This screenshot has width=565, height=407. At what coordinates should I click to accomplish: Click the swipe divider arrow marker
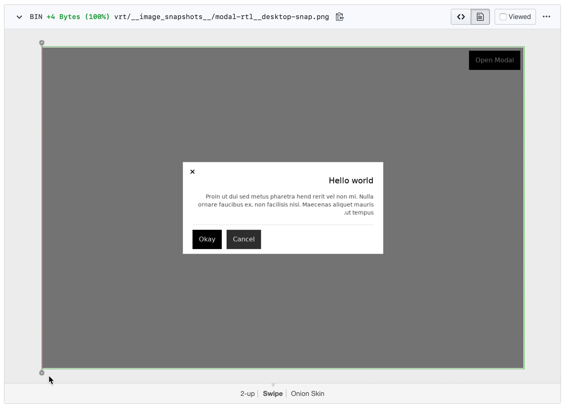(273, 385)
